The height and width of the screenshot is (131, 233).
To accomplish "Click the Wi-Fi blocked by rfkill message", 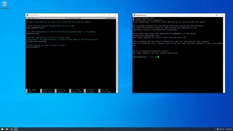I will (x=151, y=51).
